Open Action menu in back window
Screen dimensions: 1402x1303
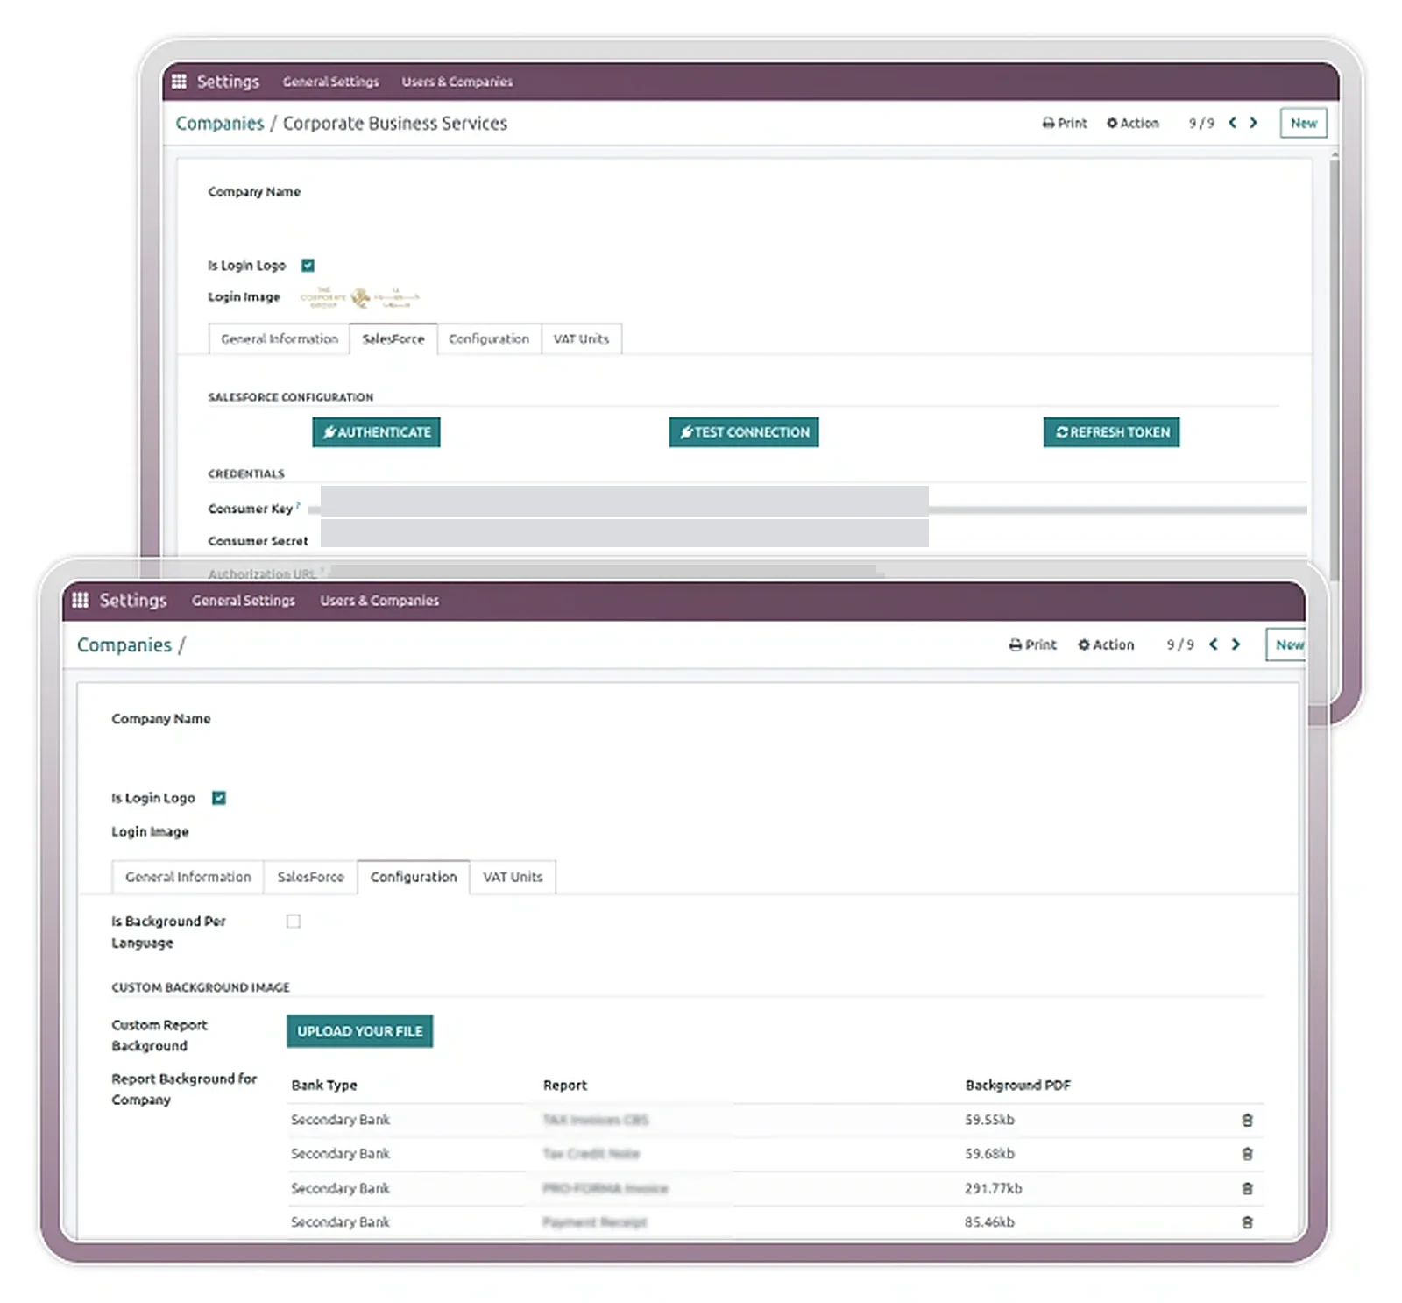point(1132,123)
